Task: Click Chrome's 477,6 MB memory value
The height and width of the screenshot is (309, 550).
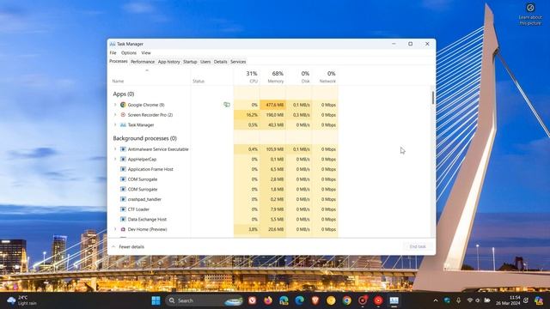Action: (x=274, y=105)
